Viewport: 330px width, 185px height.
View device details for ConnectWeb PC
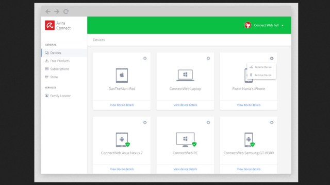coord(185,169)
